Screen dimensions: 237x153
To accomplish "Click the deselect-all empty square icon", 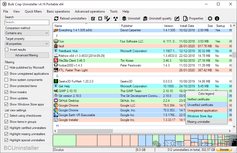I will (100, 19).
